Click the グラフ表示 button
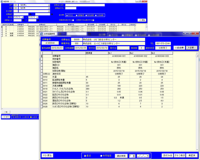This screenshot has width=200, height=160. point(180,156)
